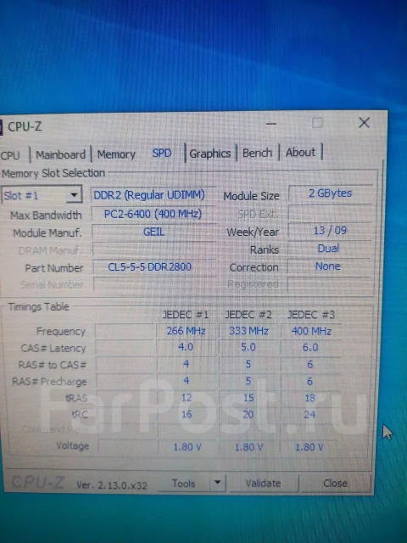Click the tRC value 24

click(309, 415)
